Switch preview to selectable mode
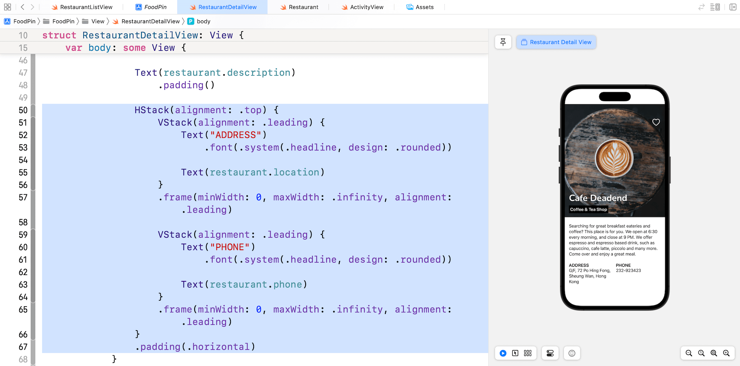 (515, 353)
